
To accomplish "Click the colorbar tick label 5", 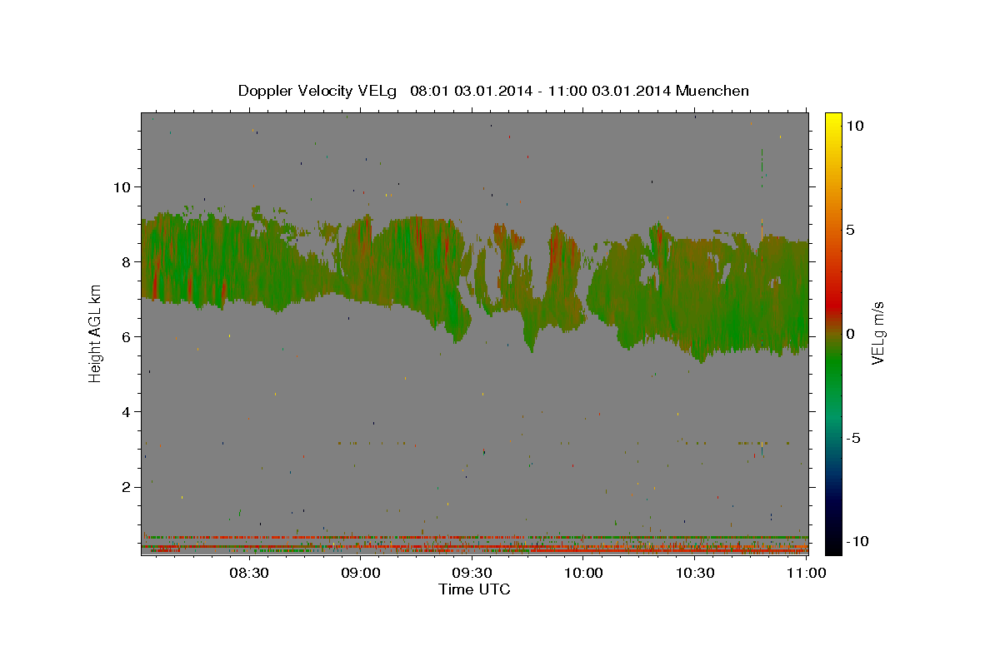I will [x=850, y=230].
